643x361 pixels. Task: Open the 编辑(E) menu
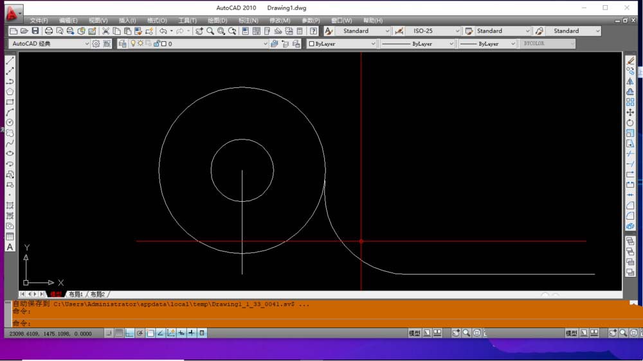pos(68,21)
